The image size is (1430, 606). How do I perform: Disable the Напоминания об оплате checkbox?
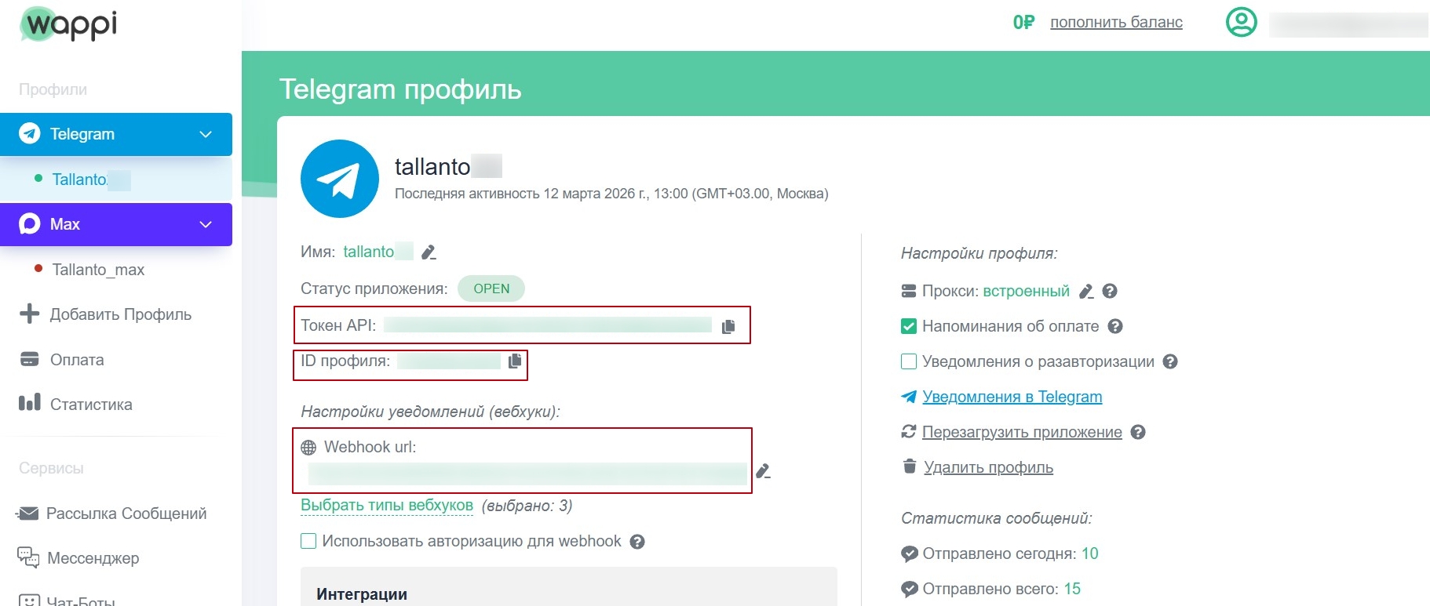coord(909,326)
